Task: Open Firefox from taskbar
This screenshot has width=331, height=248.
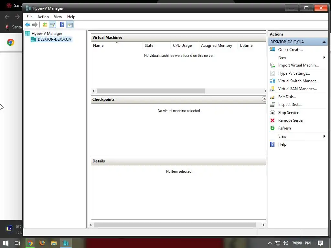Action: pos(42,243)
